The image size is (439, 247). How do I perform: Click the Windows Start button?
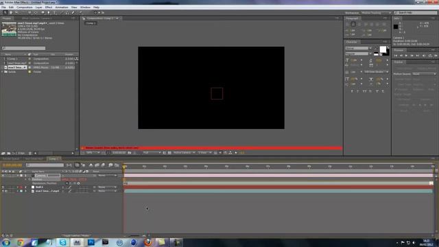[x=6, y=242]
